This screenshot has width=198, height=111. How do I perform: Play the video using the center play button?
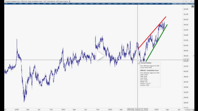coord(100,55)
